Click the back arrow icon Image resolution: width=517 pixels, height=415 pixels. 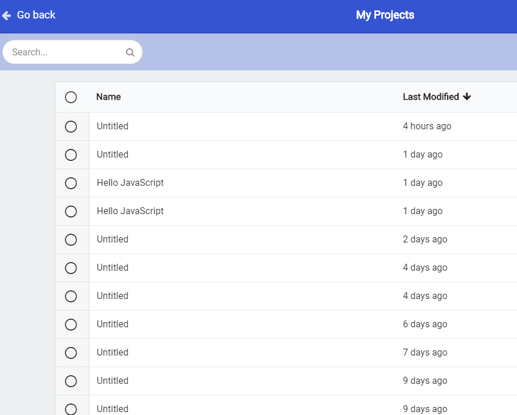pos(6,15)
